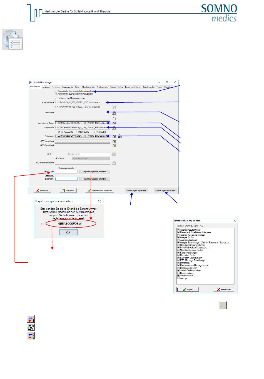Uncheck Analyse Kanaleinstellungen in import list

point(178,235)
